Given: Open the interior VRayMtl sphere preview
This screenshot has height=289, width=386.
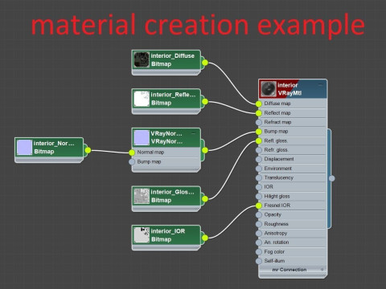Looking at the screenshot, I should pyautogui.click(x=269, y=89).
